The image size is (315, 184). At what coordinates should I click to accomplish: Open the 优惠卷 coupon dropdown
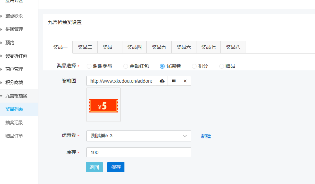[x=138, y=136]
